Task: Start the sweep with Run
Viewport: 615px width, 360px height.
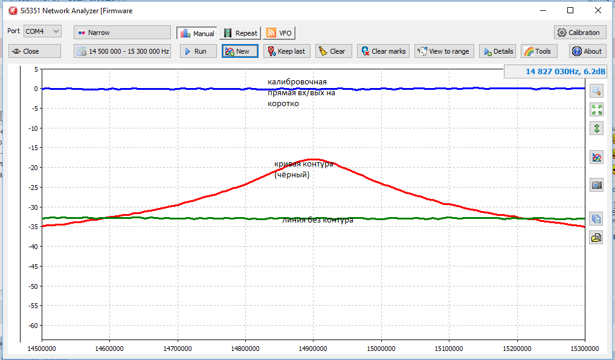Action: tap(198, 51)
